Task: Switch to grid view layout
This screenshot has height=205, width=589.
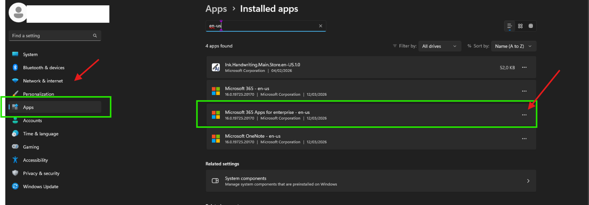Action: (520, 26)
